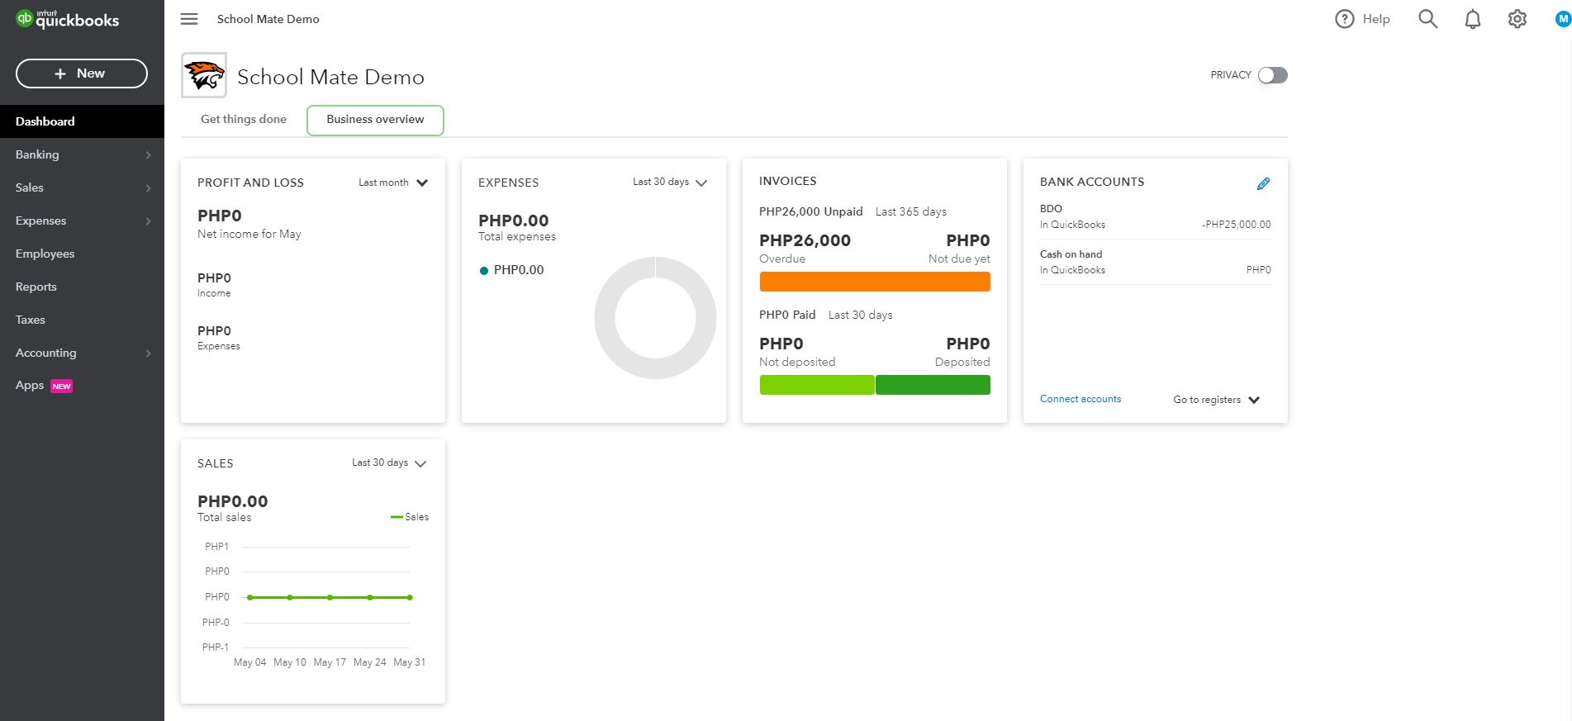Click the light green Not deposited bar
This screenshot has height=721, width=1572.
click(x=817, y=385)
